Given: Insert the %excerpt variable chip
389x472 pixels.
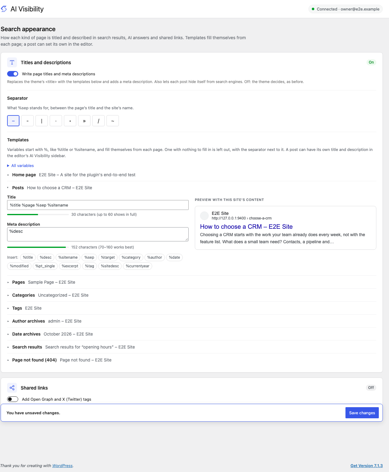Looking at the screenshot, I should pyautogui.click(x=70, y=266).
